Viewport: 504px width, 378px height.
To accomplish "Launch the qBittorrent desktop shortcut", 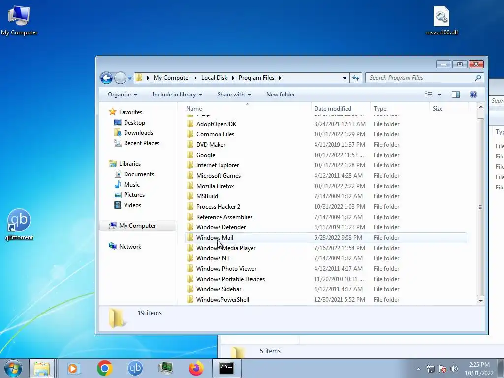I will click(19, 224).
